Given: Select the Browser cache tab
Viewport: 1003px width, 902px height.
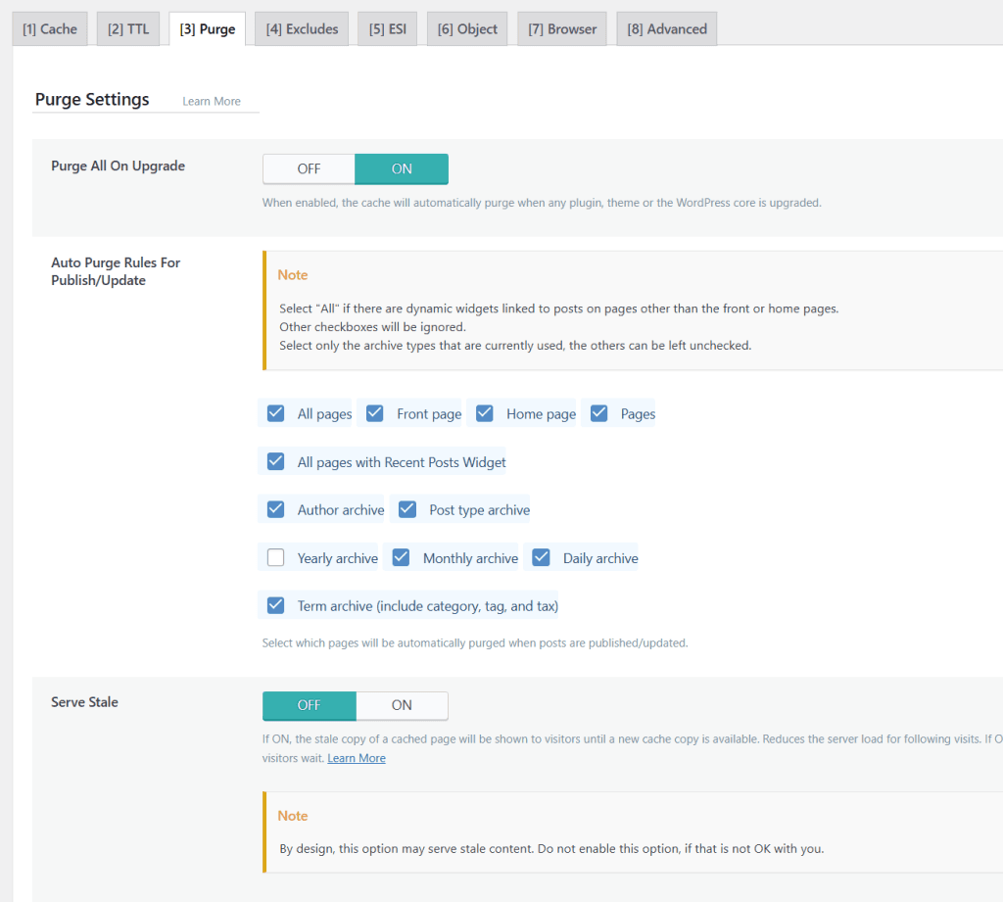Looking at the screenshot, I should pyautogui.click(x=561, y=28).
